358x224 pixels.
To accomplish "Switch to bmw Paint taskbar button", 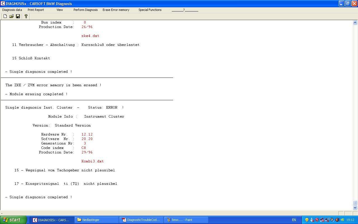I will (186, 220).
